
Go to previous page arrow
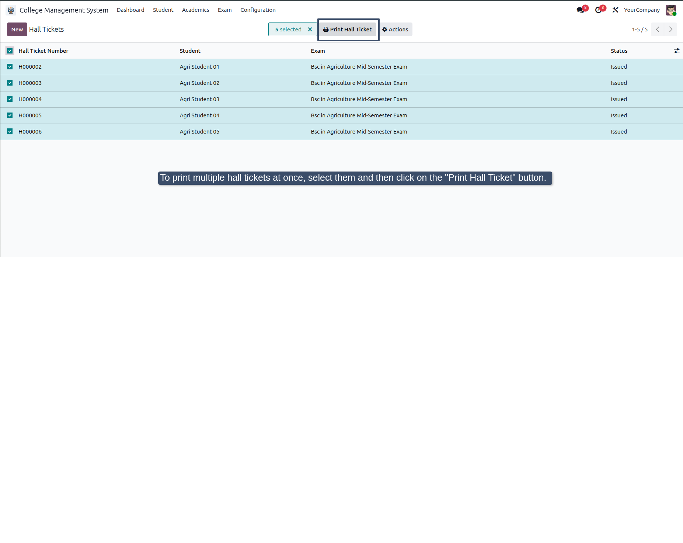click(x=657, y=30)
